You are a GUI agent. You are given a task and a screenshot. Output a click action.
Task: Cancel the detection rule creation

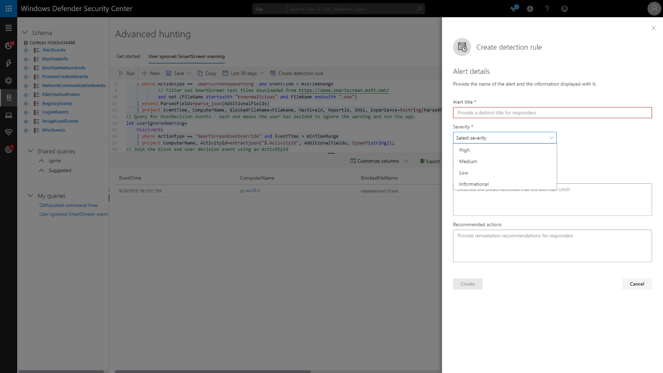click(637, 283)
